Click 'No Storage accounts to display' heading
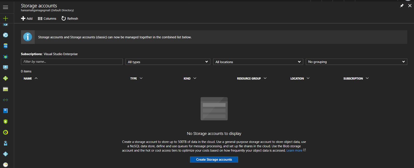 point(214,133)
